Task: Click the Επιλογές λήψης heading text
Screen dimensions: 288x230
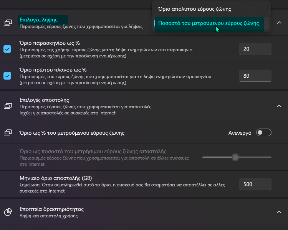Action: [38, 20]
